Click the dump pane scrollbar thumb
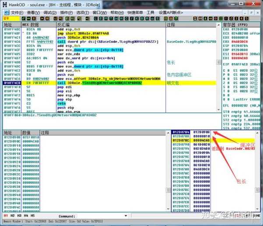Image resolution: width=263 pixels, height=226 pixels. (168, 190)
